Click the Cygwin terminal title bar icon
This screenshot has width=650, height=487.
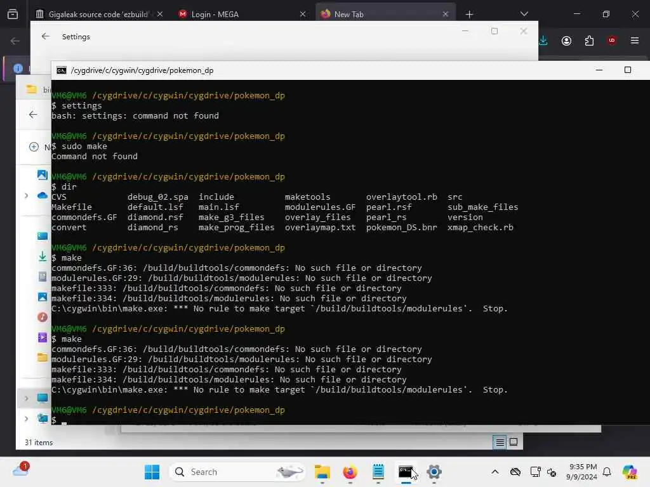coord(62,70)
